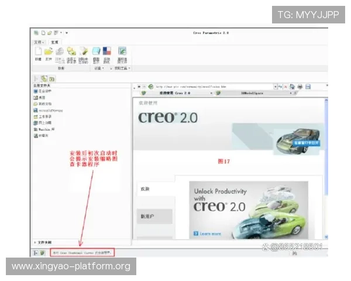Switch to the 3DModelSpace browser tab
This screenshot has width=351, height=281.
(x=252, y=93)
